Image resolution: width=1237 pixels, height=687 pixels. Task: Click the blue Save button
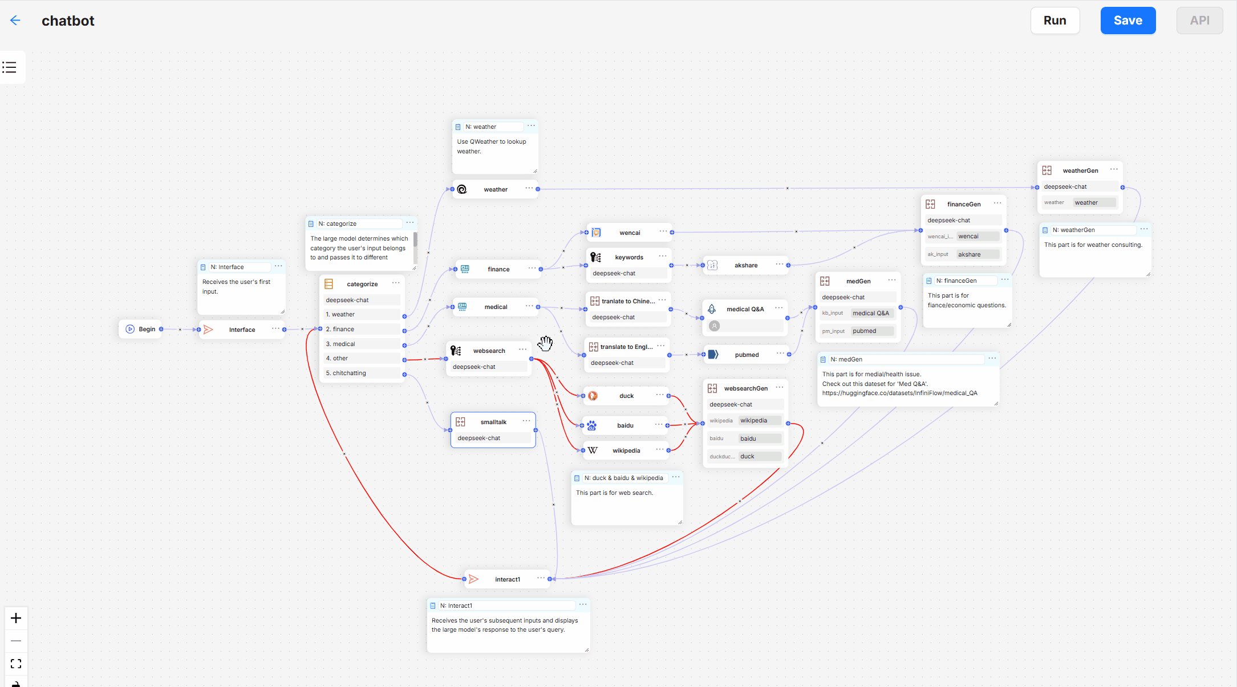point(1128,21)
